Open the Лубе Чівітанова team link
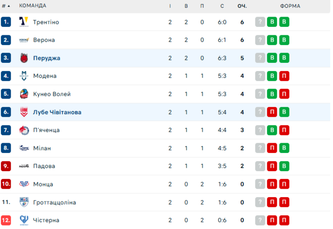Viewport: 333px width, 229px height. click(x=57, y=112)
